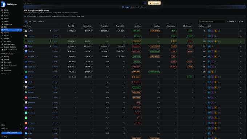Click the DefiLlama logo
Viewport: 247px width, 139px height.
pos(9,4)
